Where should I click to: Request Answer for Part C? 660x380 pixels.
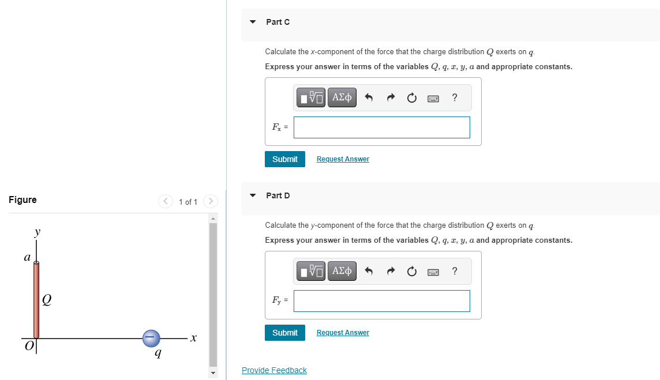(342, 159)
